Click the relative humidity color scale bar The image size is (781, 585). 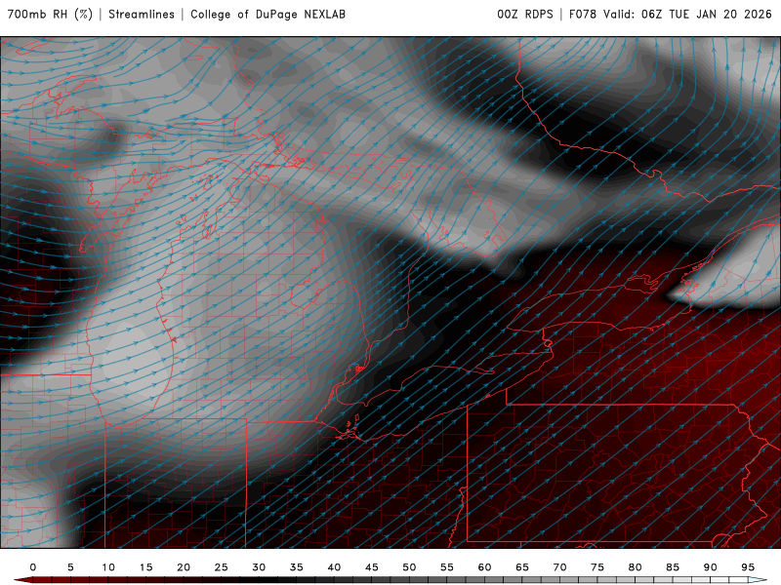pyautogui.click(x=390, y=580)
